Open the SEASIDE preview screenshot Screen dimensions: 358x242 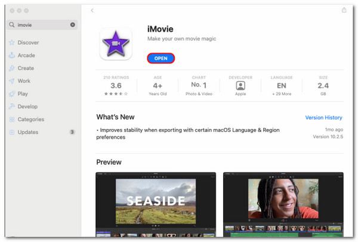point(156,204)
